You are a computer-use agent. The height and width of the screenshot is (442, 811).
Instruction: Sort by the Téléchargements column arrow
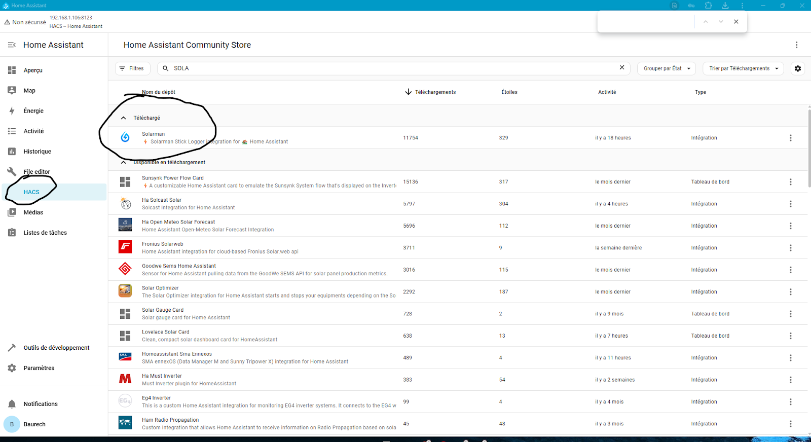[408, 92]
